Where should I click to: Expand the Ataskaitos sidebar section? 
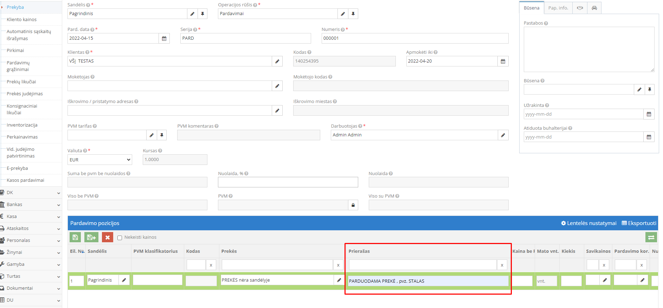click(31, 228)
